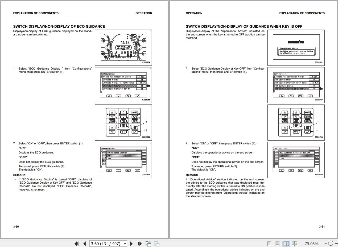The width and height of the screenshot is (338, 247).
Task: Go to the next page
Action: (131, 244)
